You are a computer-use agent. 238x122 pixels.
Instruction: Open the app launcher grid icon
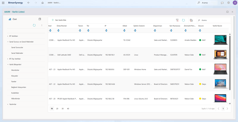[x=3, y=3]
